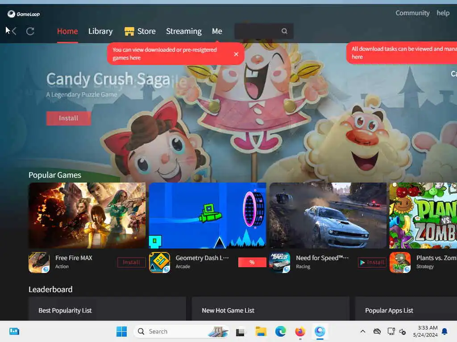The image size is (457, 342).
Task: Install Candy Crush Saga
Action: click(x=68, y=118)
